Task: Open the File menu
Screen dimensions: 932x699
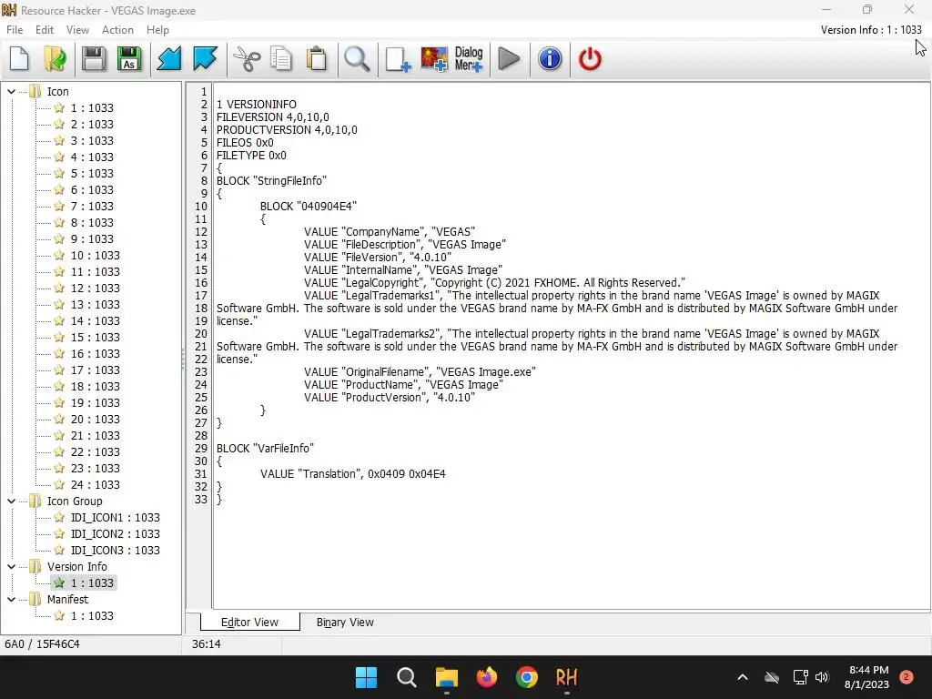Action: tap(15, 30)
